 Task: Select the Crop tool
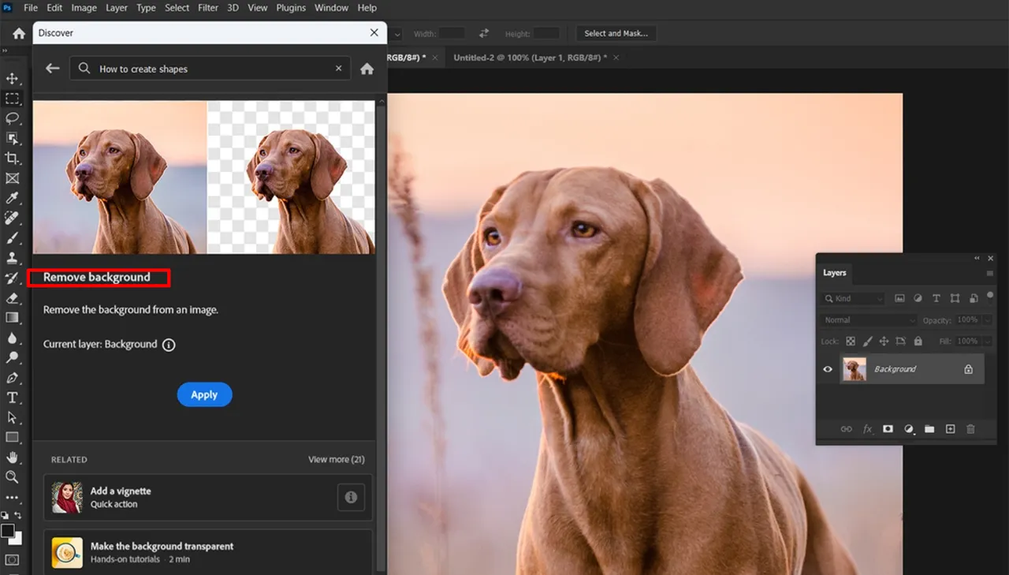pyautogui.click(x=13, y=158)
